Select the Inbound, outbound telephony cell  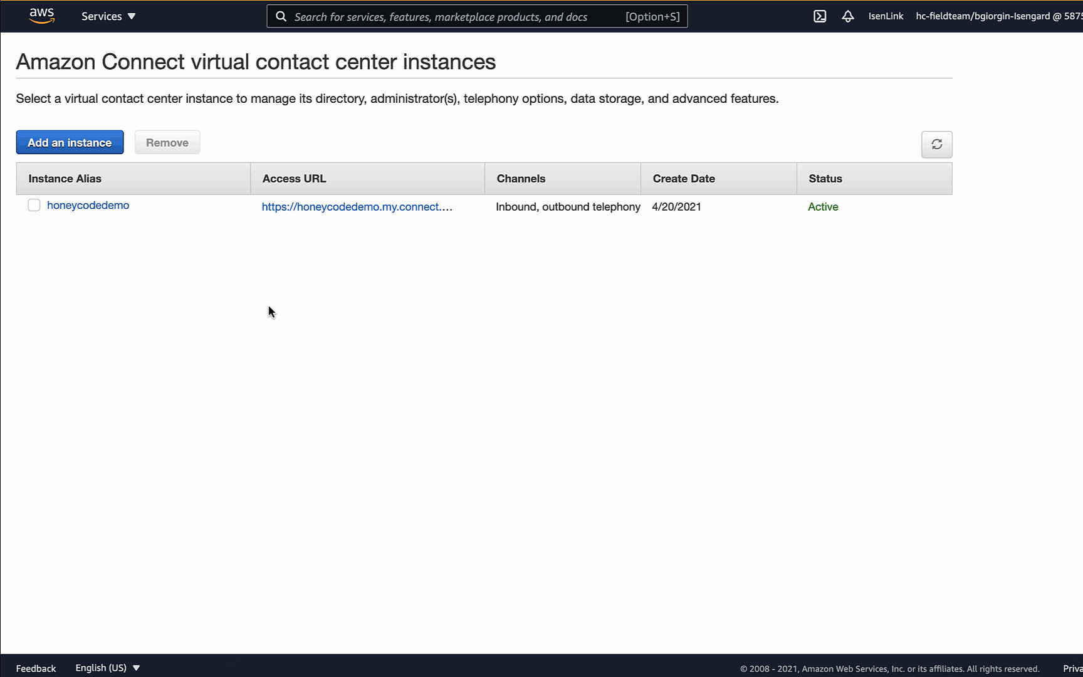point(568,207)
